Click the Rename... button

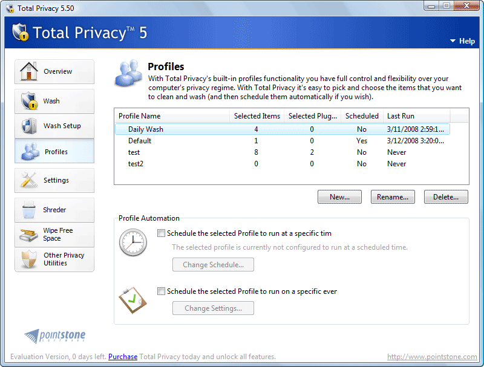coord(393,196)
